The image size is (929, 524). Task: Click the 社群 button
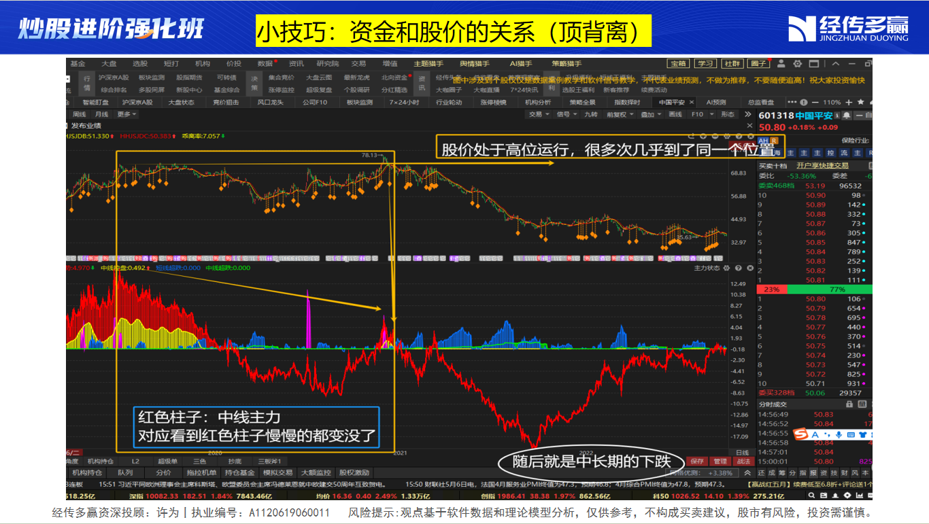click(x=731, y=63)
